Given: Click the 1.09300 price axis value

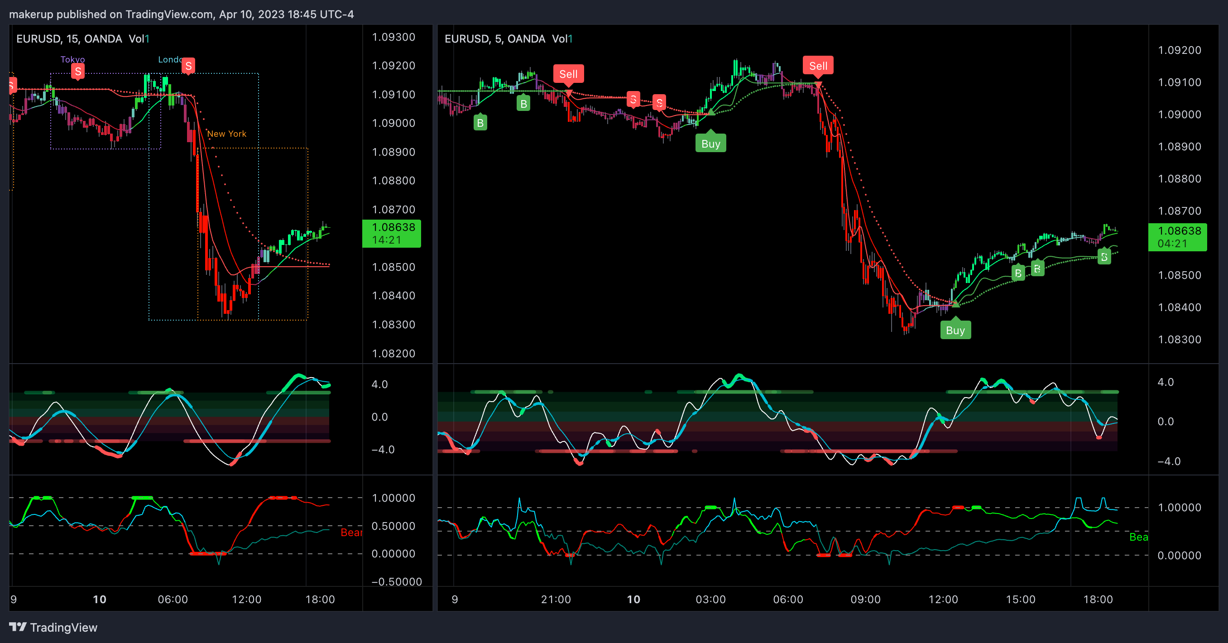Looking at the screenshot, I should tap(393, 37).
